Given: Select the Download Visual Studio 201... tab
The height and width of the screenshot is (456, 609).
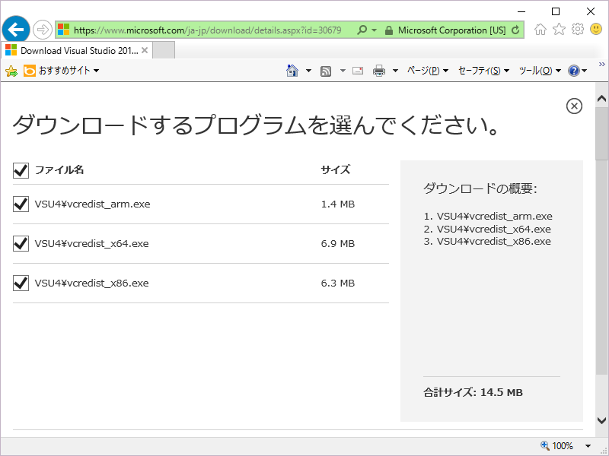Looking at the screenshot, I should click(x=77, y=50).
